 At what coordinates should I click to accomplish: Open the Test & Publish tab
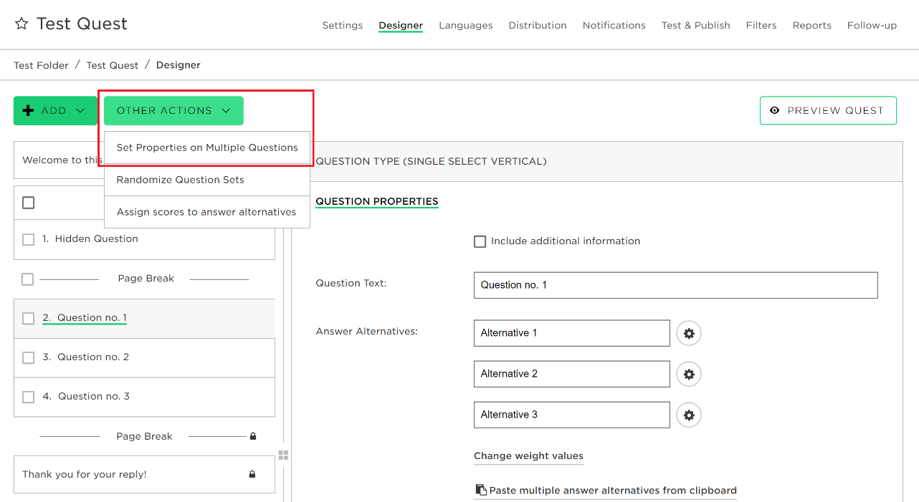[696, 25]
